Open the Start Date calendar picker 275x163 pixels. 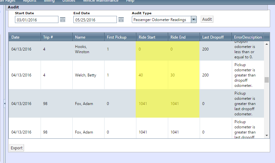coord(63,20)
